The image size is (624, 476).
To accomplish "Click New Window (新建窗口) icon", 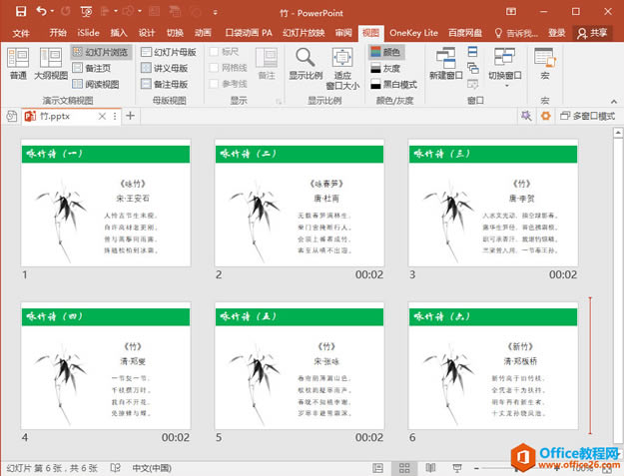I will [x=445, y=63].
